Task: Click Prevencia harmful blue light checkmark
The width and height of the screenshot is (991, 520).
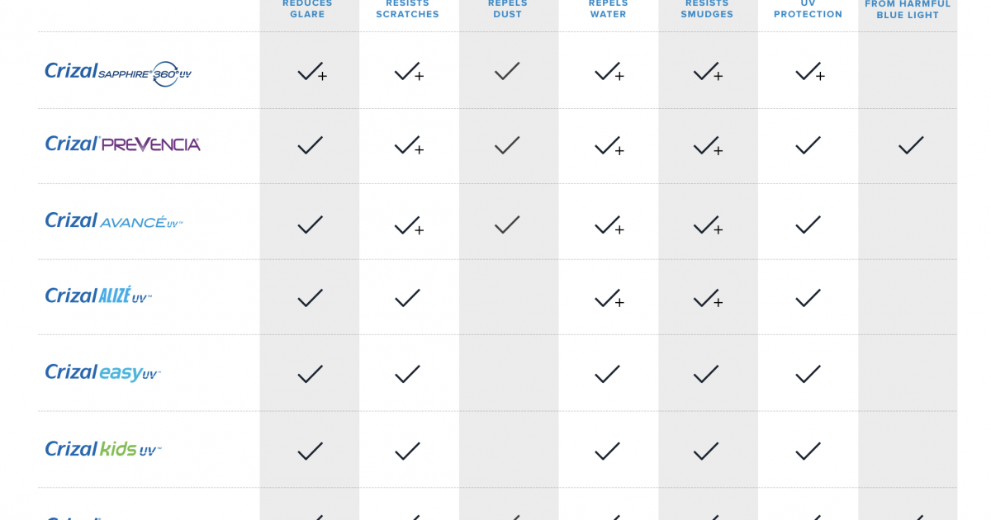Action: click(911, 146)
